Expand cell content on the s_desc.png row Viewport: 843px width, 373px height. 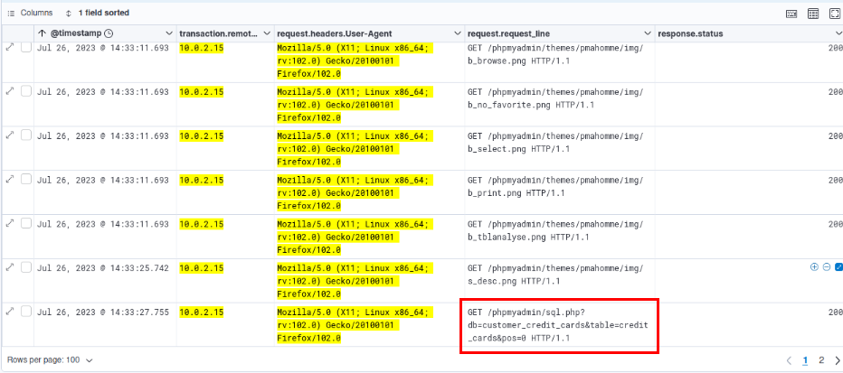tap(838, 267)
